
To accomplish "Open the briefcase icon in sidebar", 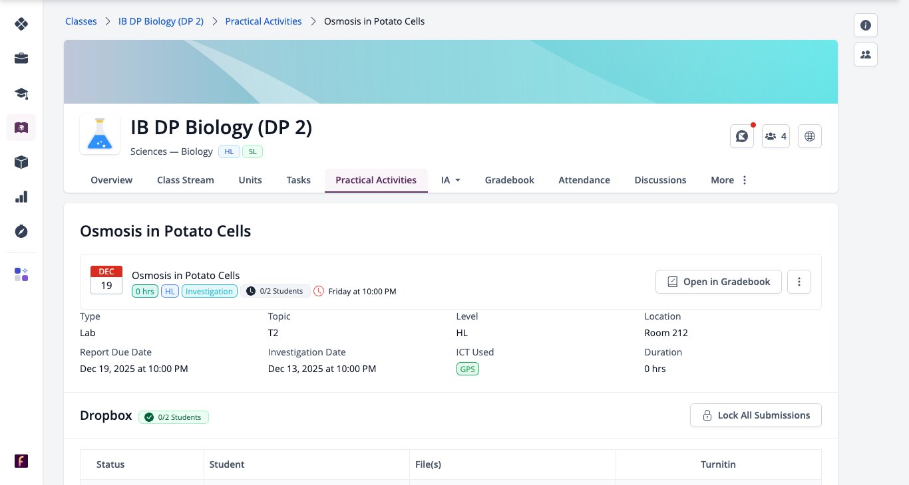I will [21, 58].
